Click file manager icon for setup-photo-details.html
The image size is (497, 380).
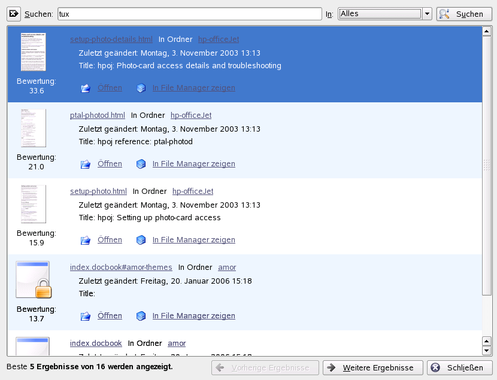pyautogui.click(x=141, y=88)
